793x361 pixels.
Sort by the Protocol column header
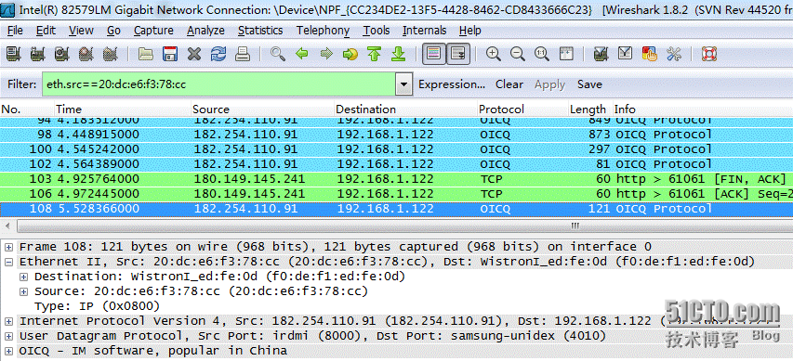tap(523, 110)
